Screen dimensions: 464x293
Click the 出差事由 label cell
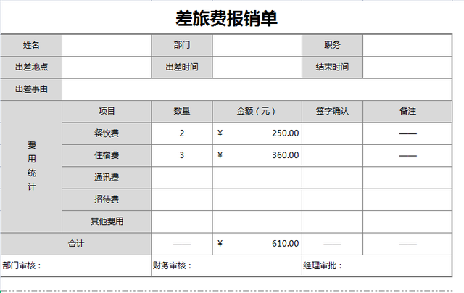click(31, 89)
